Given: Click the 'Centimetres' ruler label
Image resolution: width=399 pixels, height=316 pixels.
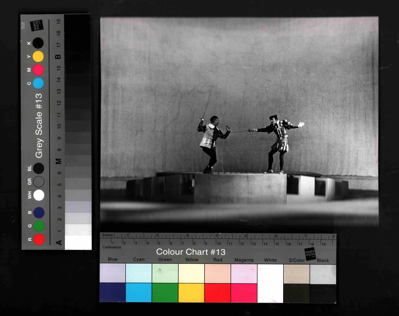Looking at the screenshot, I should pyautogui.click(x=112, y=247).
